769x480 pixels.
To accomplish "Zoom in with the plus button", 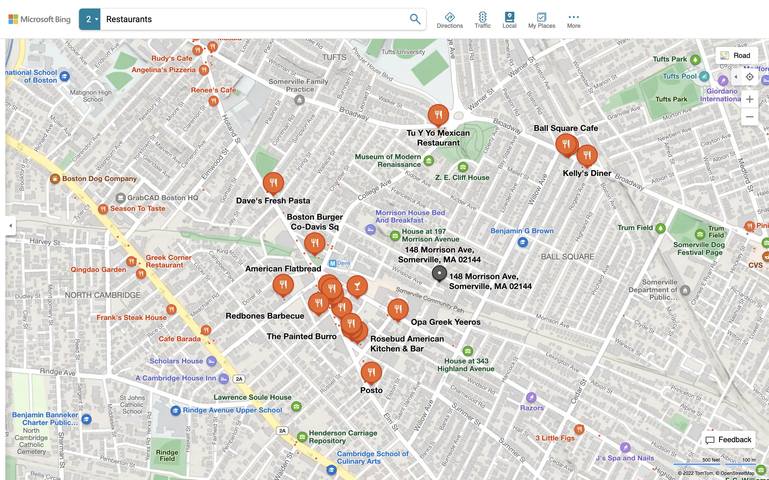I will coord(750,99).
